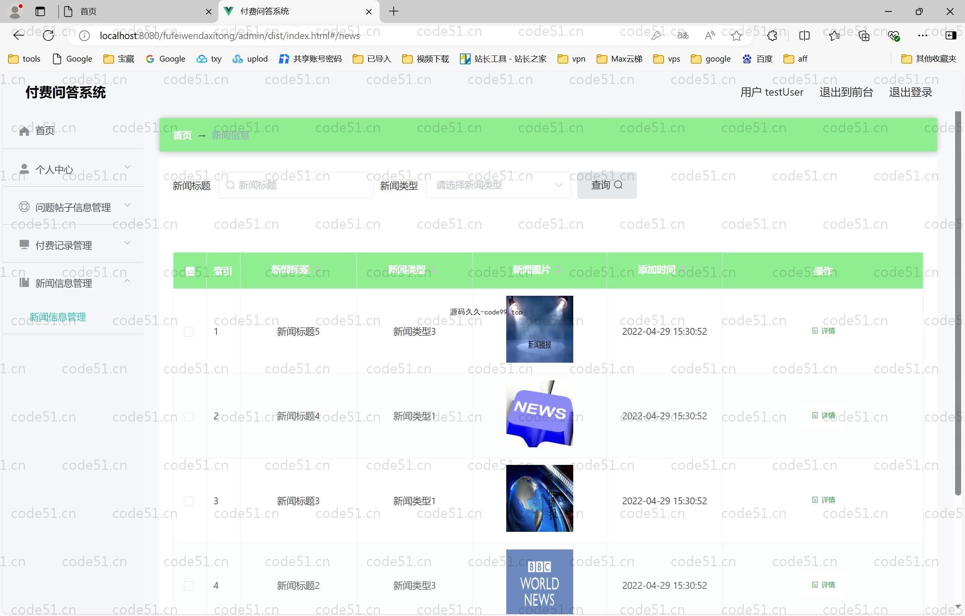Image resolution: width=965 pixels, height=616 pixels.
Task: Expand 问题帖子信息管理 sidebar menu
Action: [74, 207]
